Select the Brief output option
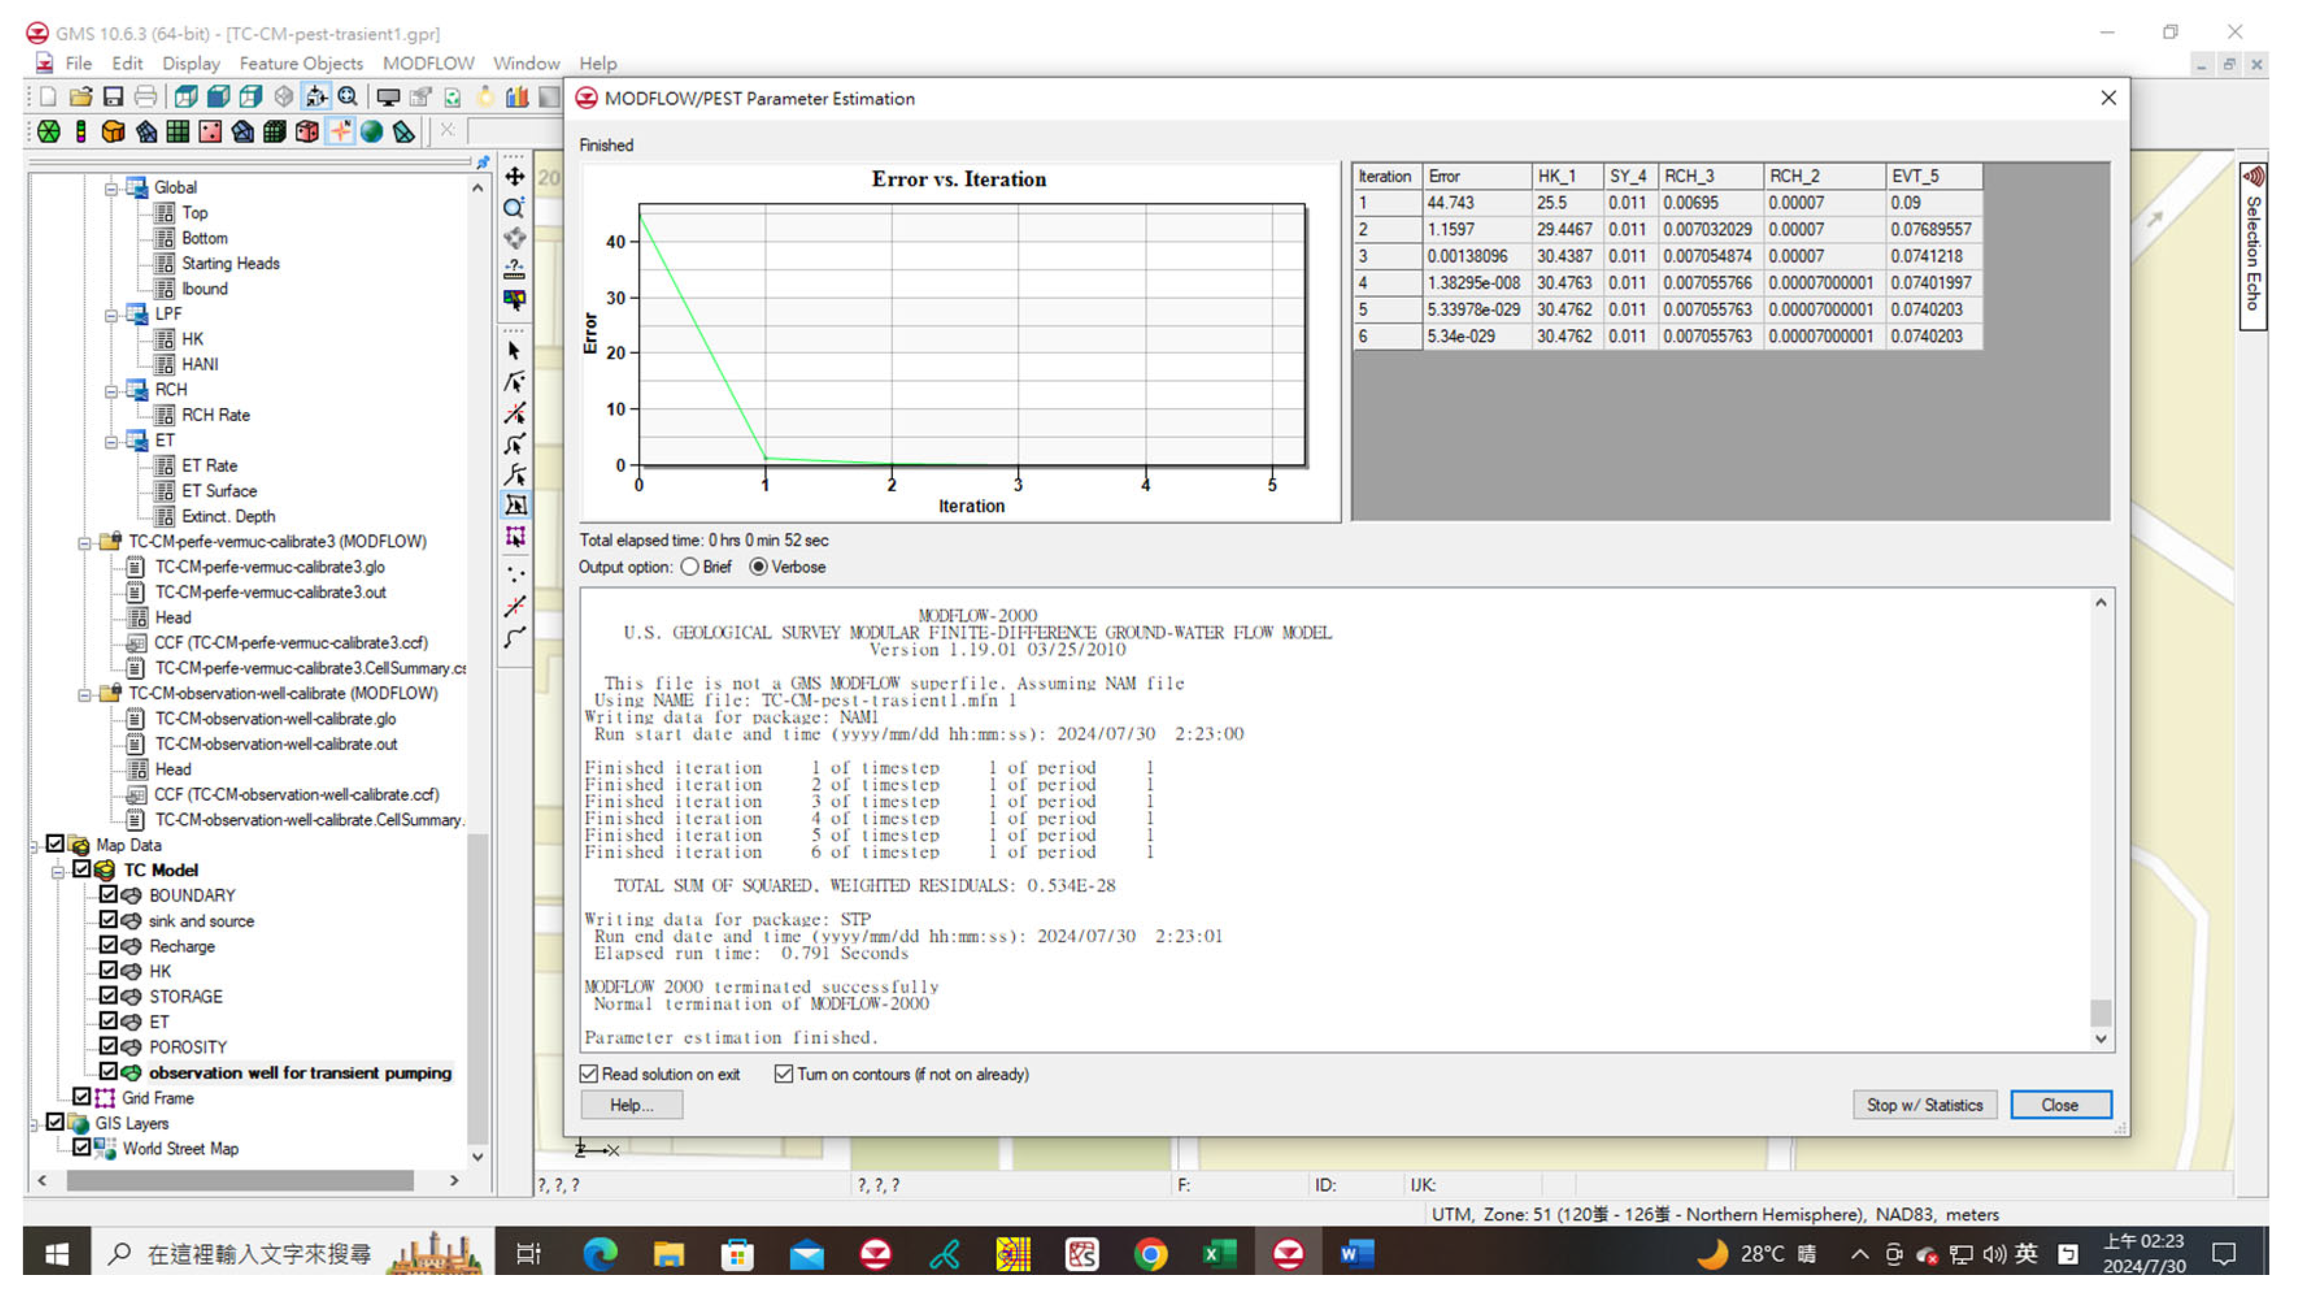2298x1310 pixels. coord(690,567)
